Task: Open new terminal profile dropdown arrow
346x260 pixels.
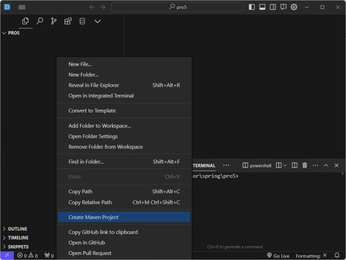Action: tap(285, 165)
